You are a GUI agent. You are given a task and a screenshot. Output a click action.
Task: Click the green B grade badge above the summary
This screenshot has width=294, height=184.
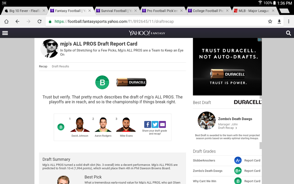[102, 82]
